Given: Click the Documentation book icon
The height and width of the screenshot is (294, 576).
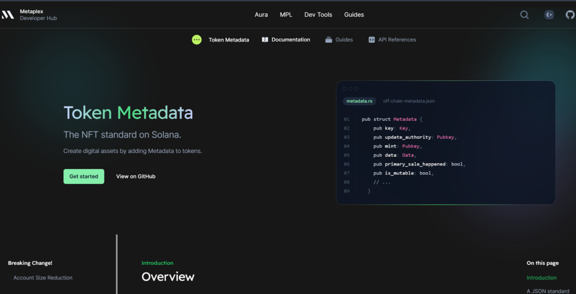Looking at the screenshot, I should (x=265, y=40).
